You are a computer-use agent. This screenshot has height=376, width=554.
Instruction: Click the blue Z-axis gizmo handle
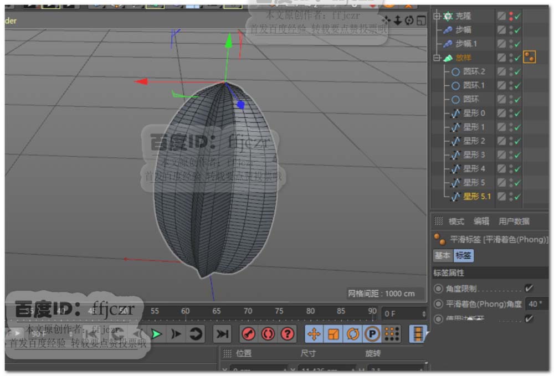[x=240, y=105]
